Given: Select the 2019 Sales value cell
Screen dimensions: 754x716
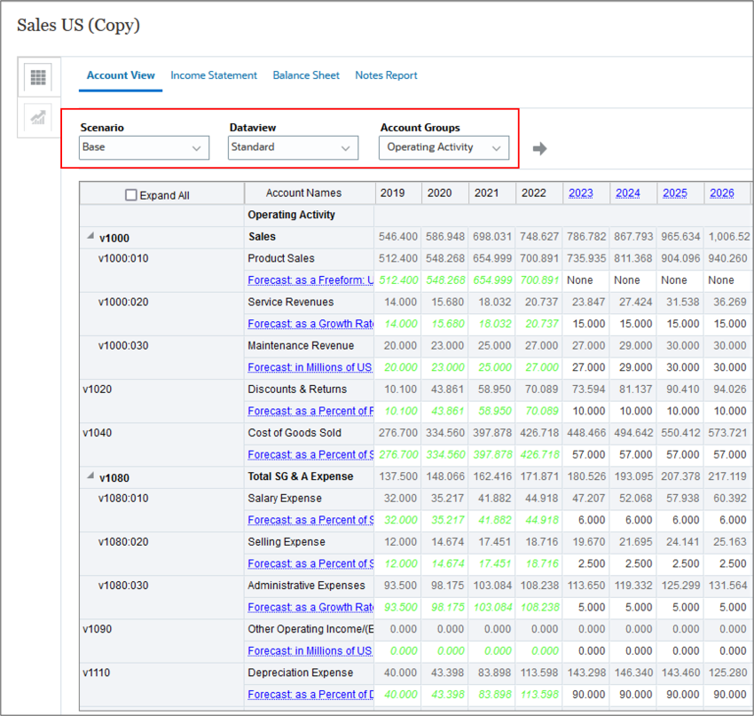Looking at the screenshot, I should point(397,236).
